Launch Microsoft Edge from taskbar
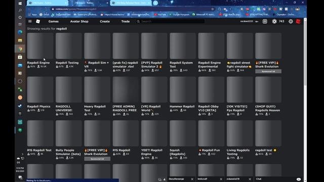Viewport: 324px width, 182px height. click(20, 32)
